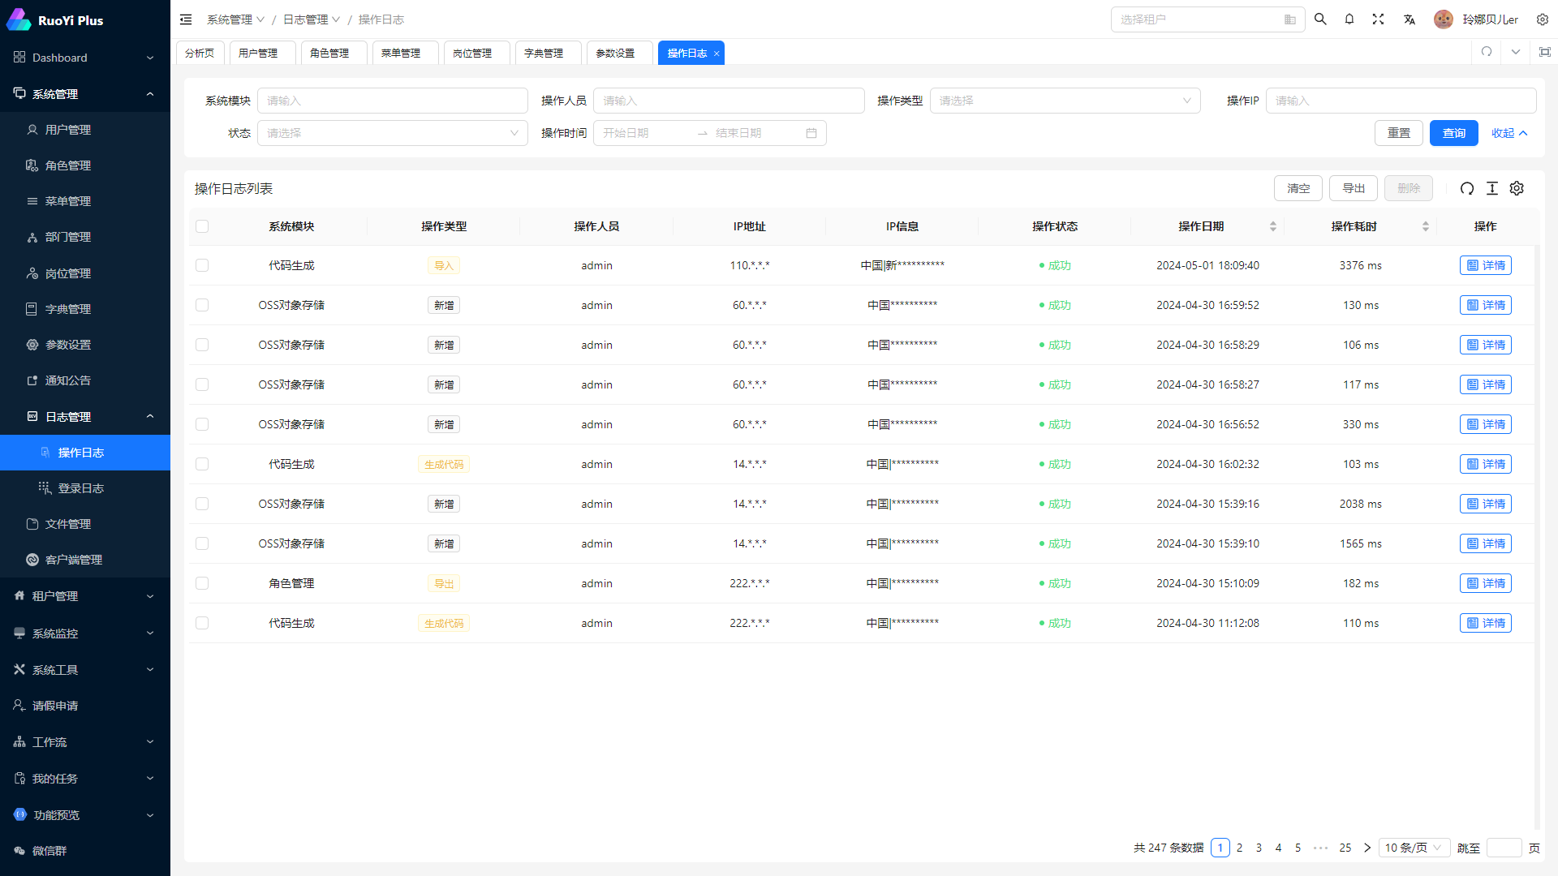Close the 操作日志 tab

click(717, 54)
